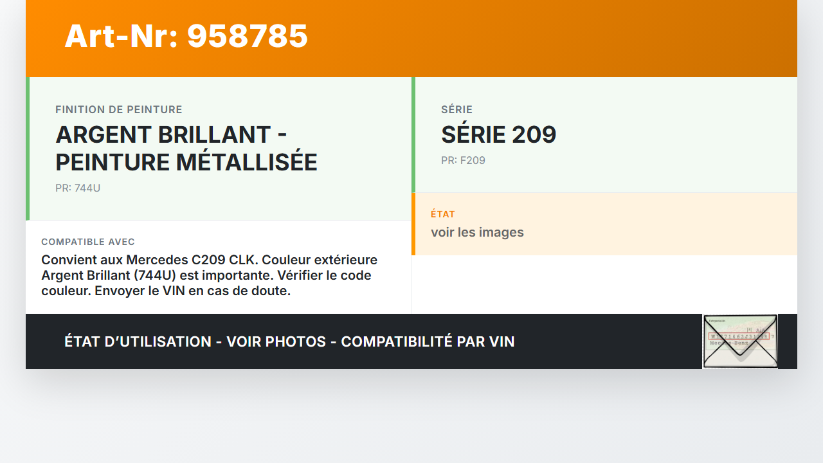Click the COMPATIBLE AVEC label
This screenshot has height=463, width=823.
[88, 242]
